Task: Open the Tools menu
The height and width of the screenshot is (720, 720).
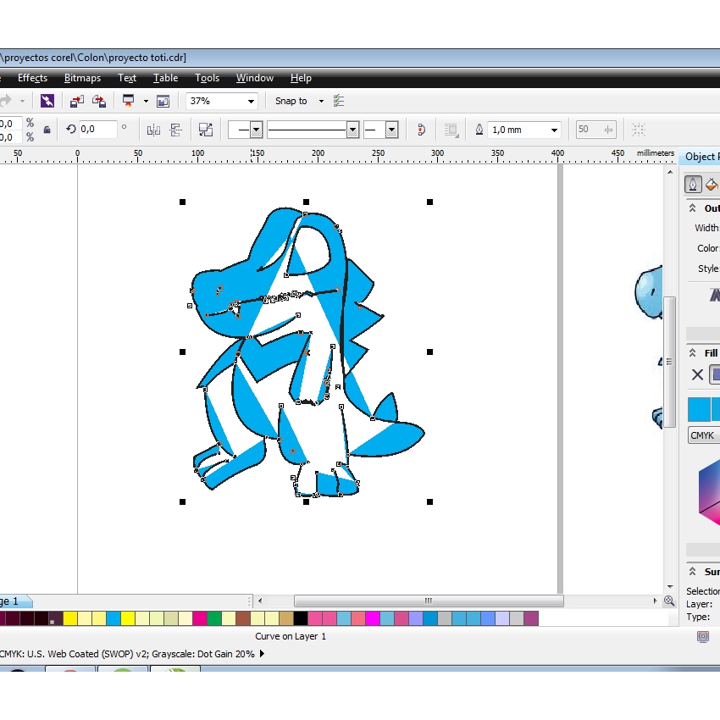Action: pyautogui.click(x=207, y=78)
